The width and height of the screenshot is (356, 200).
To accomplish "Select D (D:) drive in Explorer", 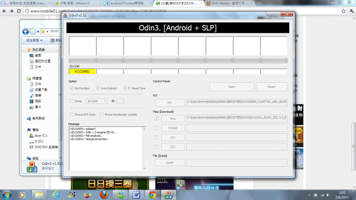I will [36, 141].
